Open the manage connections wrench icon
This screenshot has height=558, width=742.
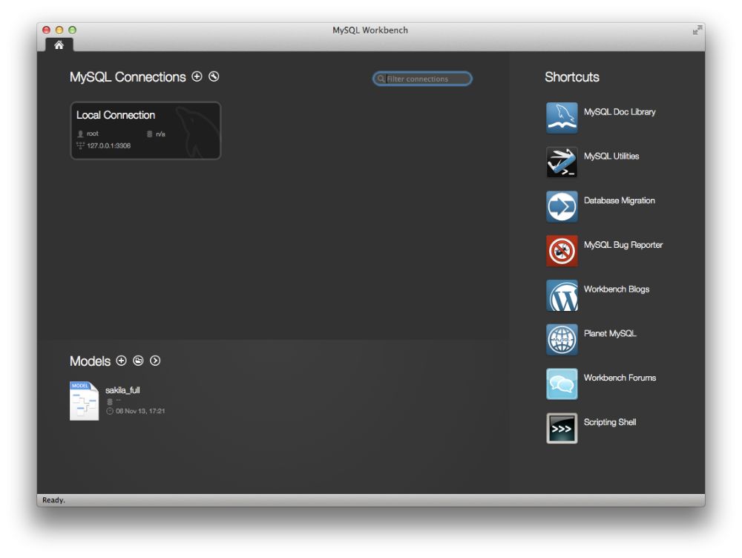click(x=214, y=76)
